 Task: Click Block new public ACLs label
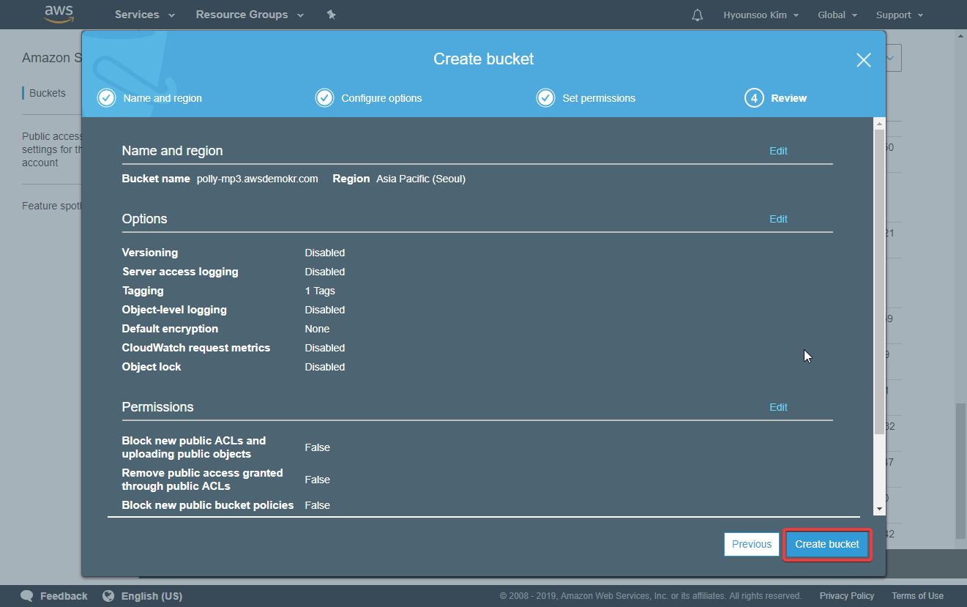(194, 447)
